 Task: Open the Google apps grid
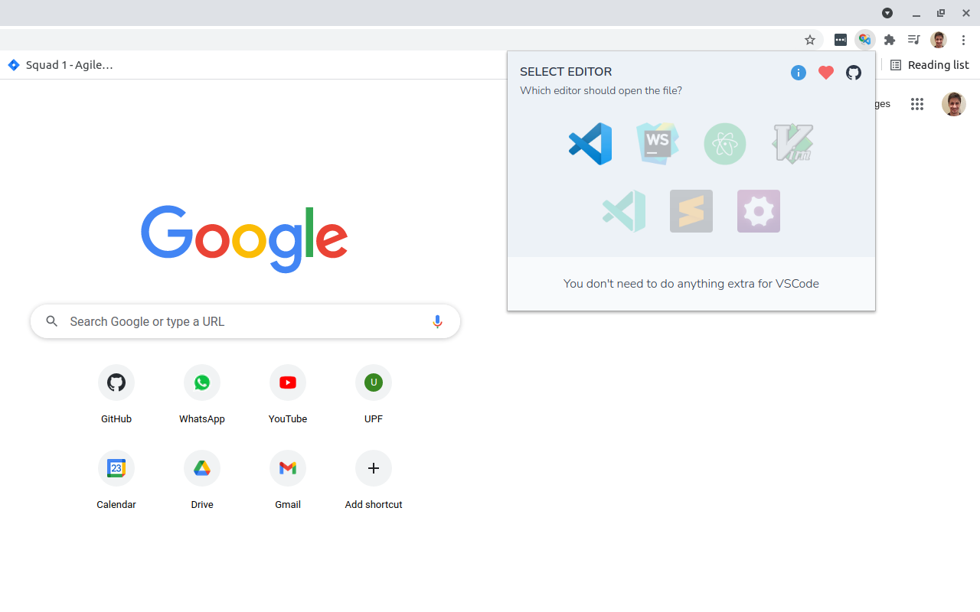click(917, 104)
